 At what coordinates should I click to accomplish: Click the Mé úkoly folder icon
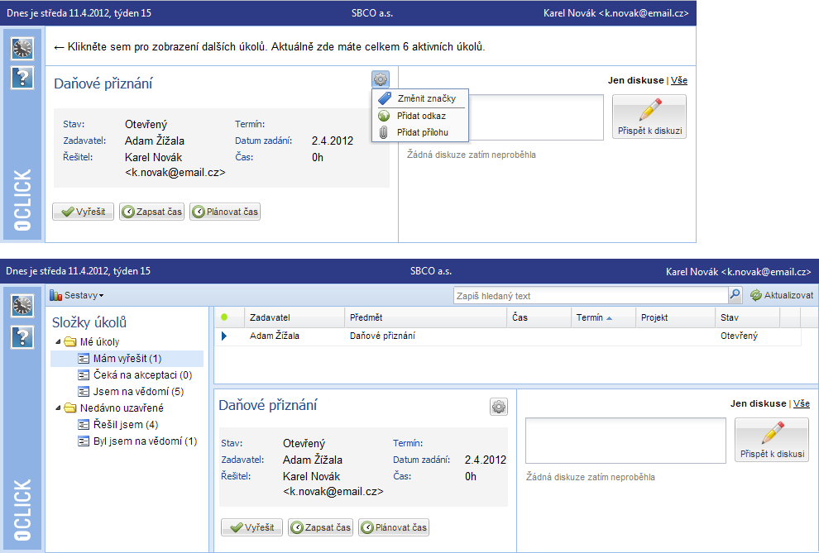[70, 341]
